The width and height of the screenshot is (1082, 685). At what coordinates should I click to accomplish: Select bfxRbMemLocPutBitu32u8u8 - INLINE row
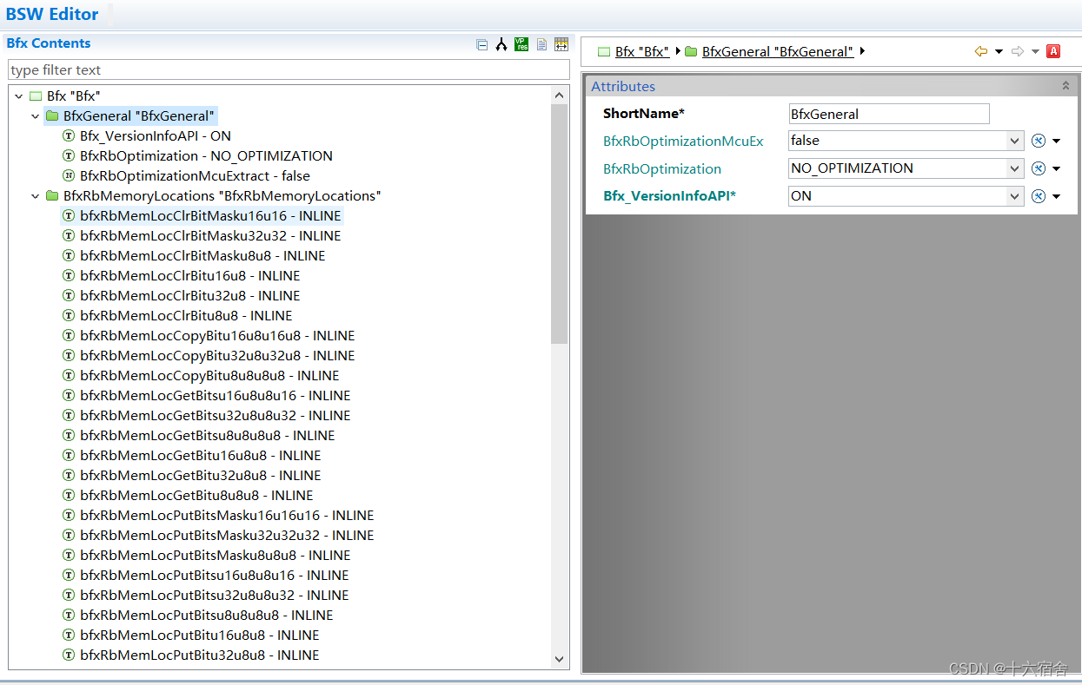pos(199,655)
